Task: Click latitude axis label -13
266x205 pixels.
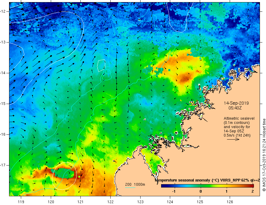Action: point(3,42)
